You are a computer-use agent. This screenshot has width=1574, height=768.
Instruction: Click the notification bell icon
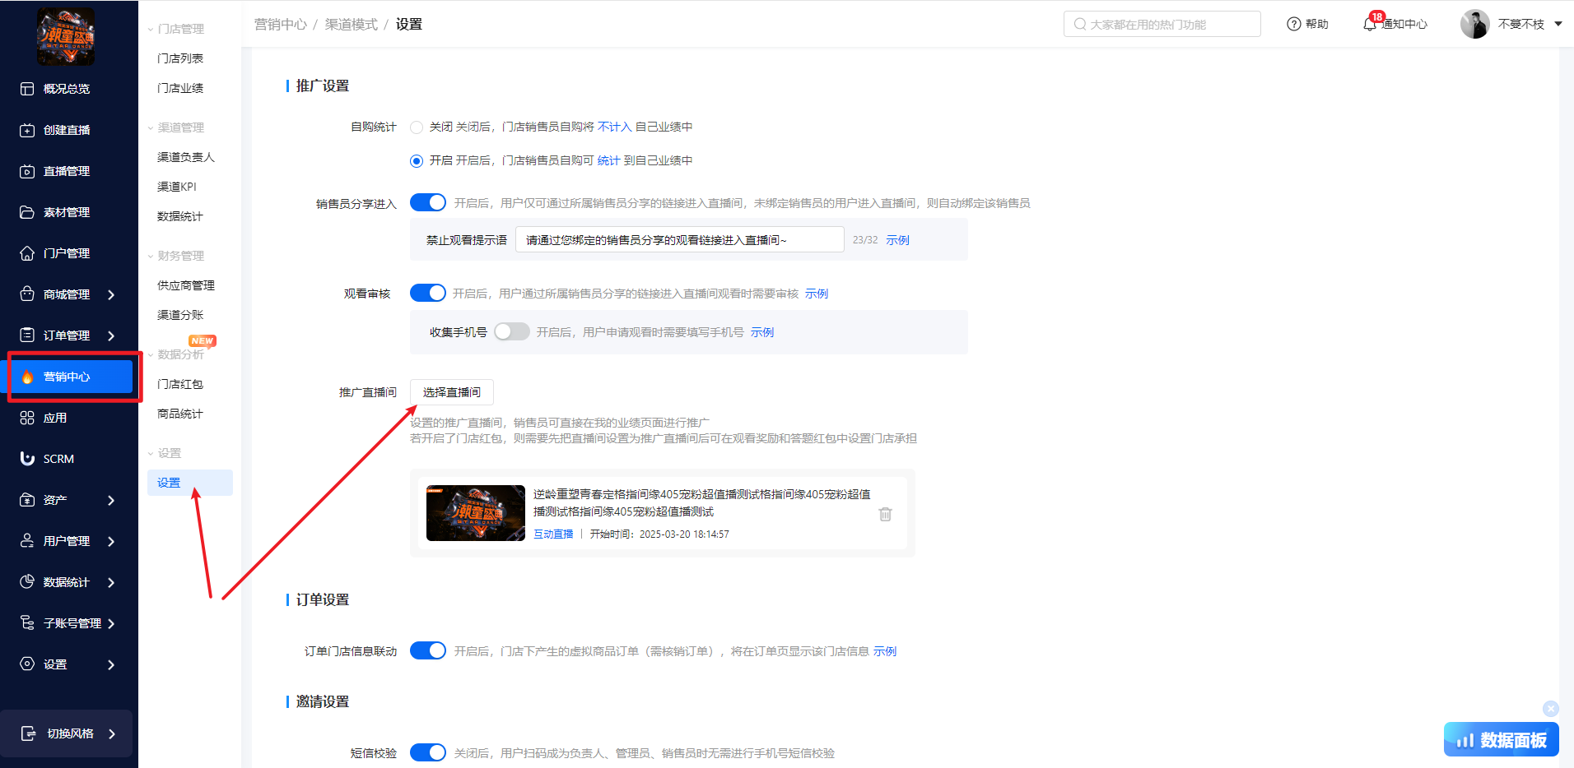click(1370, 25)
